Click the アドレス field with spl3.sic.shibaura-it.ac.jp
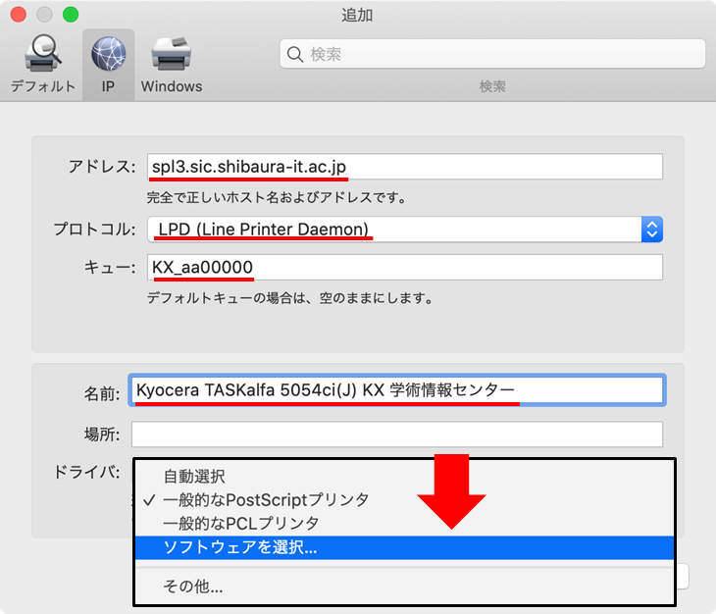This screenshot has height=614, width=716. tap(404, 167)
